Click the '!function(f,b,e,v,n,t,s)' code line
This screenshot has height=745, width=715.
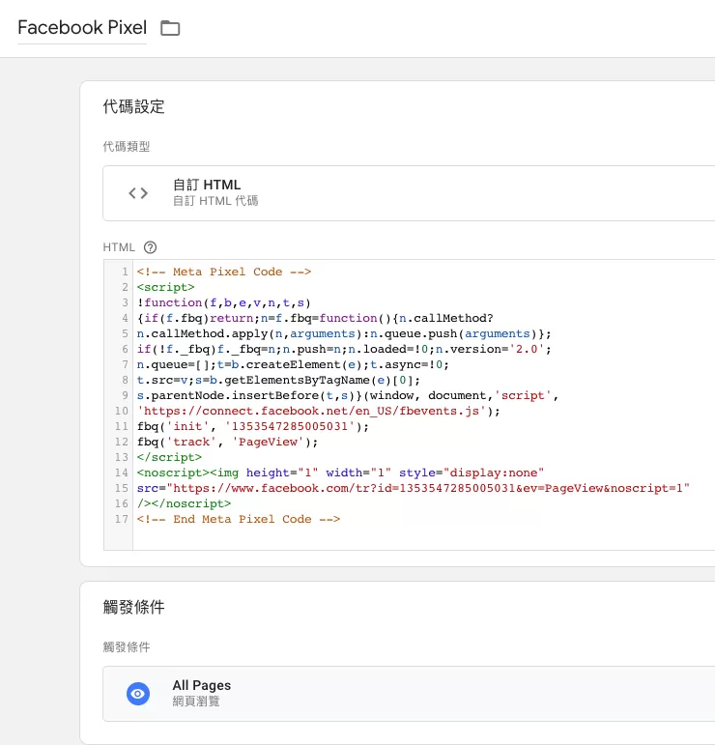[224, 302]
